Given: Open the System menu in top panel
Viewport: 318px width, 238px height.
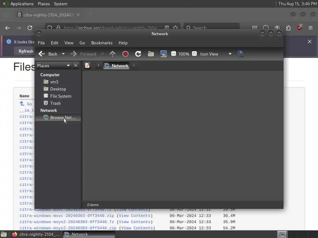Looking at the screenshot, I should pos(61,4).
